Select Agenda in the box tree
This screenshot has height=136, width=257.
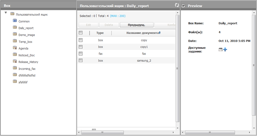pos(23,49)
